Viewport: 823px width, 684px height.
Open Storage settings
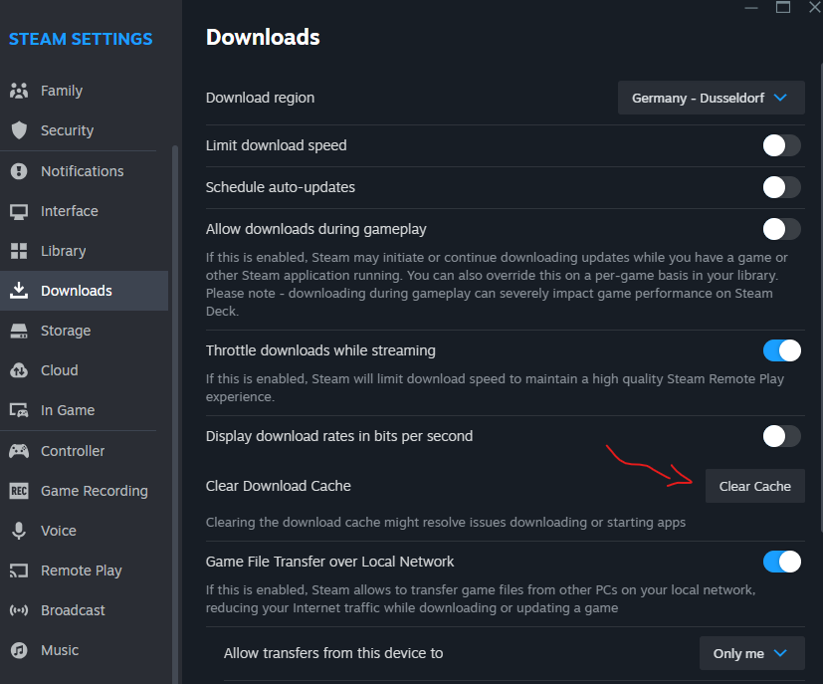84,331
